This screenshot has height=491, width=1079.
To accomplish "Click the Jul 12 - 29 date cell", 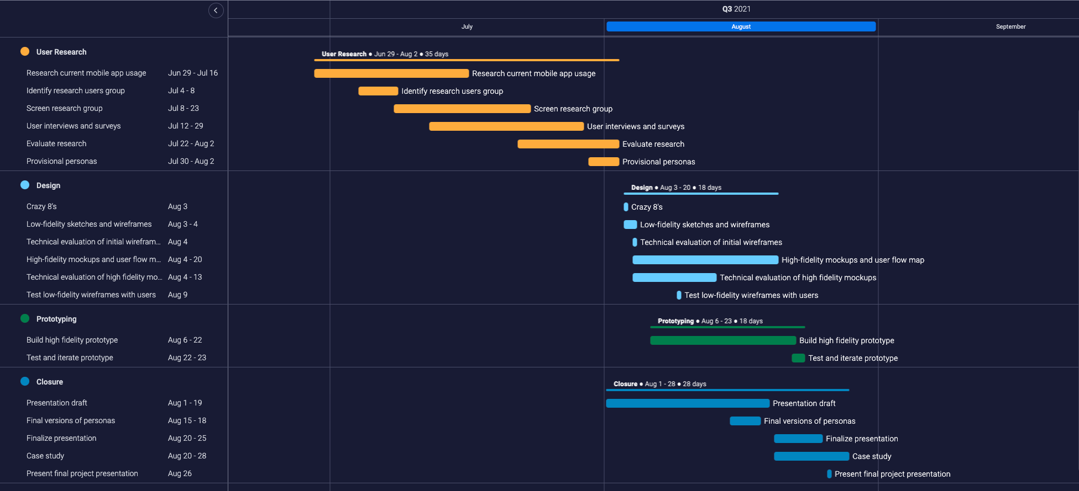I will [186, 126].
